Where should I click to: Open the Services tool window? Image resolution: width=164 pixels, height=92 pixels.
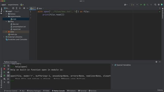[93, 91]
